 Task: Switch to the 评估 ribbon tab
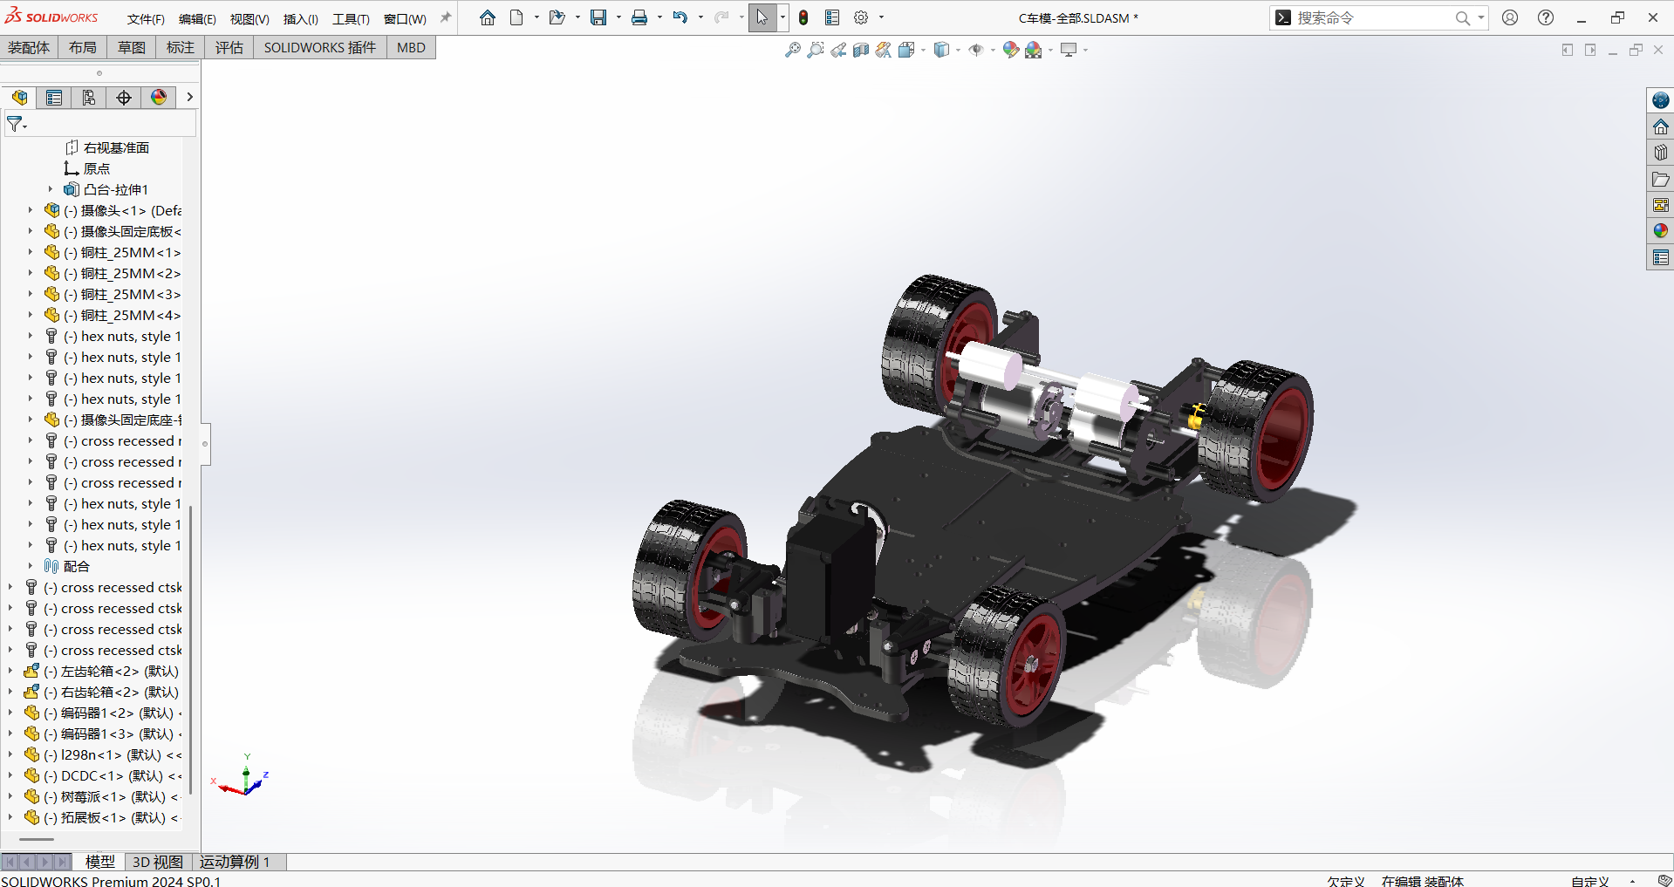pos(229,48)
